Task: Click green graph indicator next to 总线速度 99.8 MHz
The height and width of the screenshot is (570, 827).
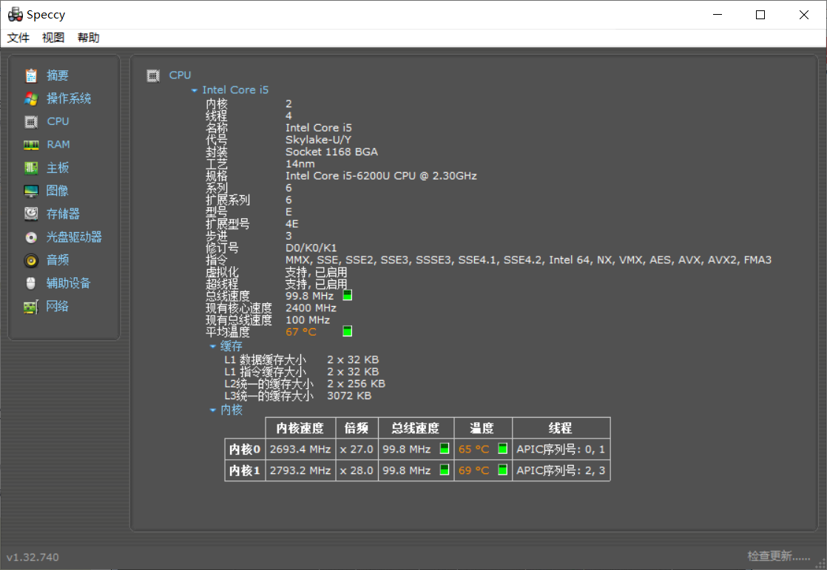Action: pyautogui.click(x=347, y=295)
